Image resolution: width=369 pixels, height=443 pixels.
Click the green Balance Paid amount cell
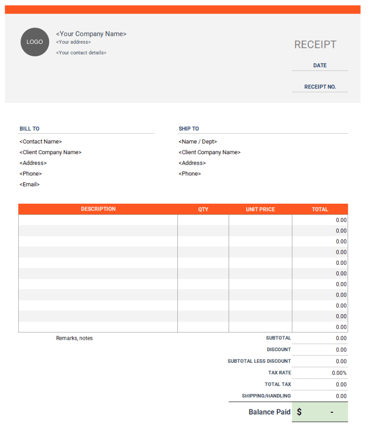320,412
